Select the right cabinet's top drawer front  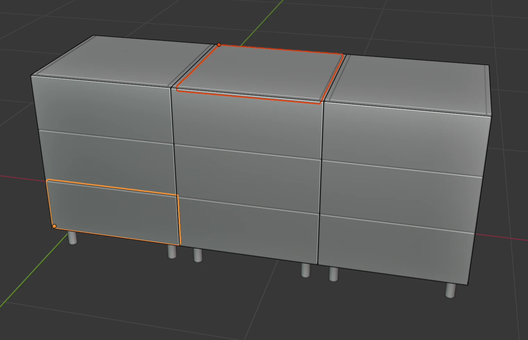405,139
